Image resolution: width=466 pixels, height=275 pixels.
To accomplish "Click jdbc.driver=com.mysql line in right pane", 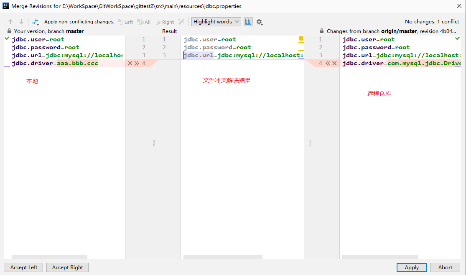I will [x=401, y=64].
